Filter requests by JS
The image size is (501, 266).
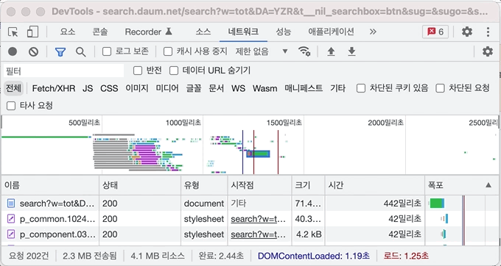tap(88, 88)
